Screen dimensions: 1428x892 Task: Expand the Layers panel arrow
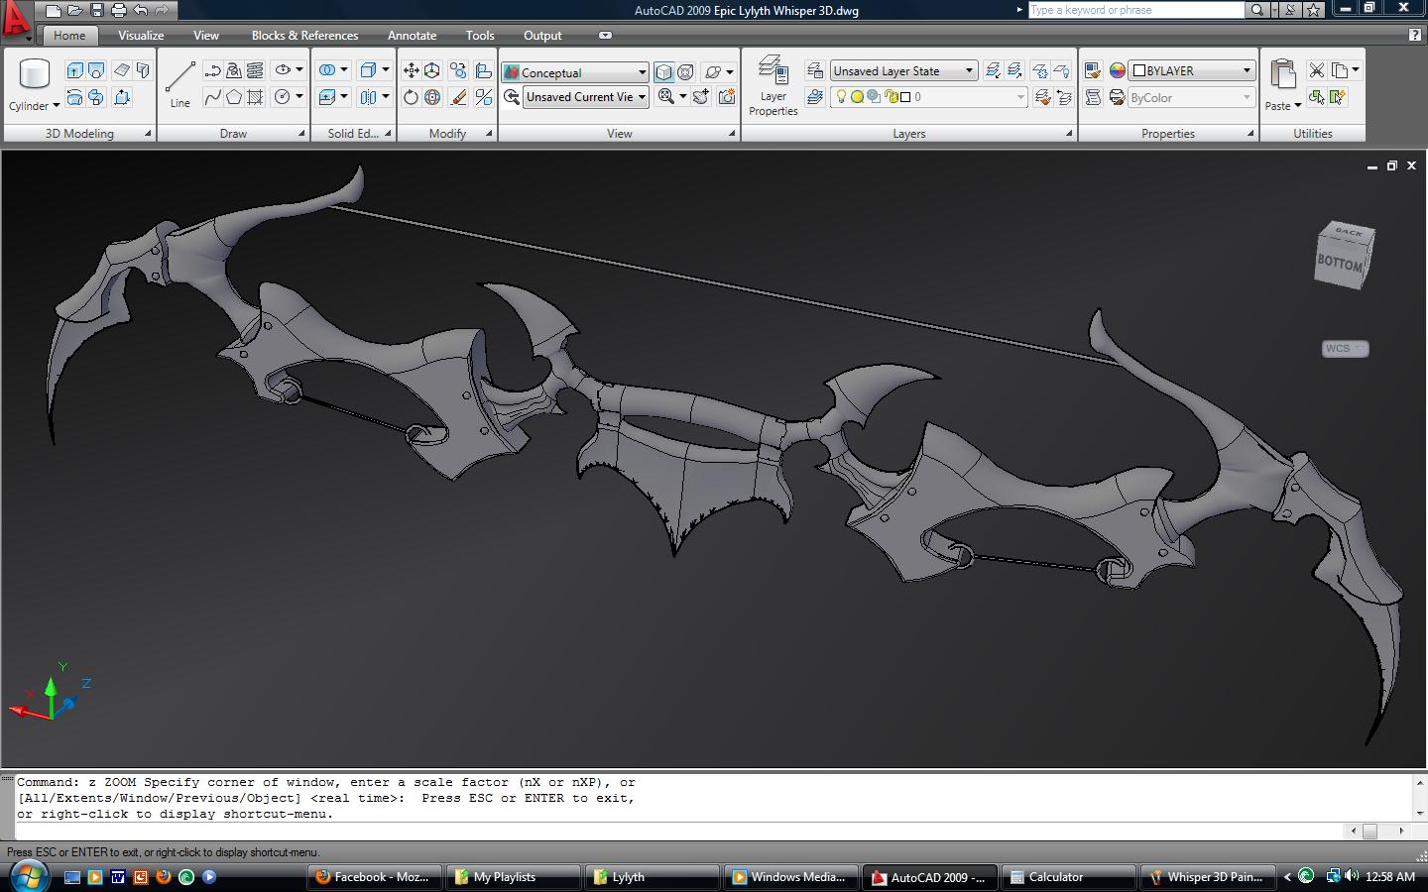click(1069, 133)
